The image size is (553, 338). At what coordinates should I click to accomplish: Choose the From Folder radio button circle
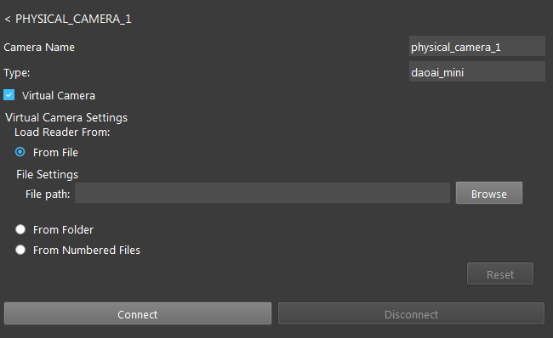pyautogui.click(x=20, y=229)
